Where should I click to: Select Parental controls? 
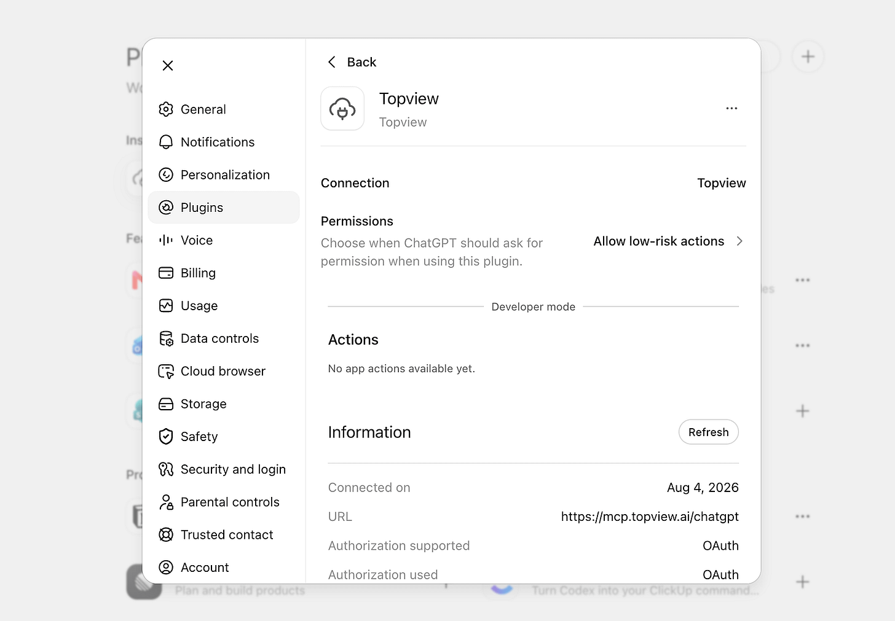pos(224,502)
